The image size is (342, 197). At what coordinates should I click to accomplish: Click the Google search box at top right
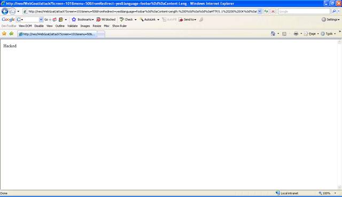(x=304, y=11)
